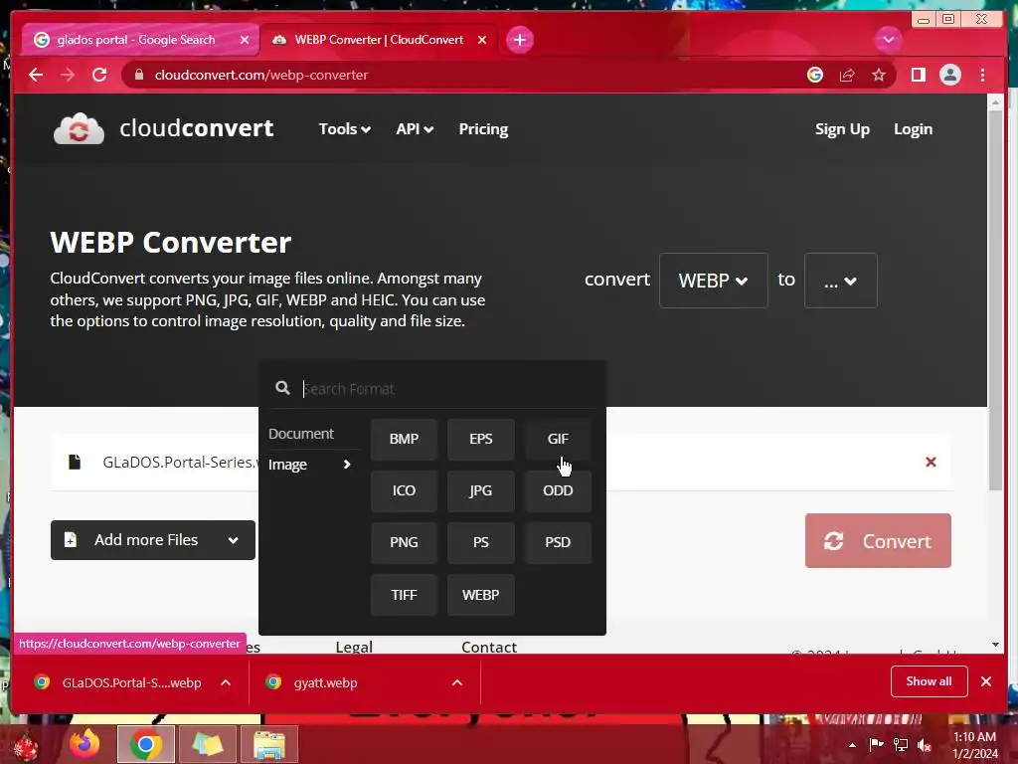Choose WEBP as output format
The image size is (1018, 764).
pyautogui.click(x=480, y=595)
